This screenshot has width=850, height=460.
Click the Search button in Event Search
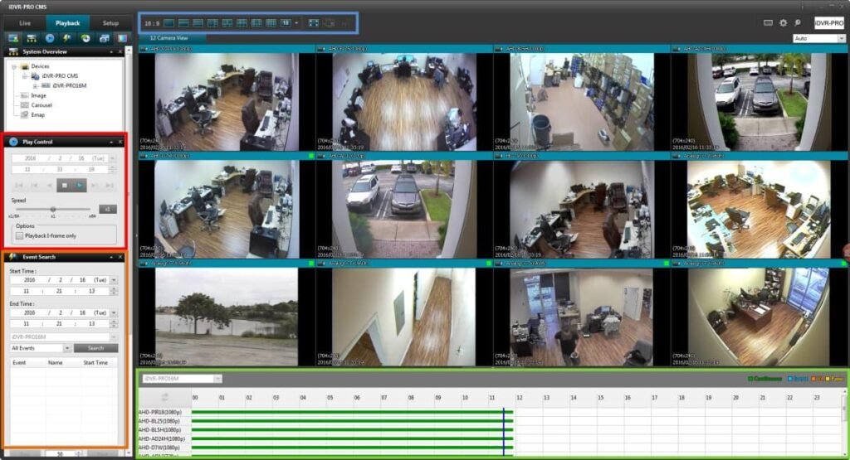(x=95, y=348)
